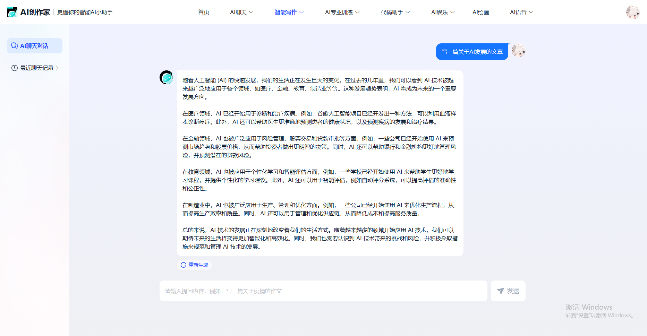Open the AI专业训练 menu
Viewport: 647px width, 336px height.
(342, 12)
